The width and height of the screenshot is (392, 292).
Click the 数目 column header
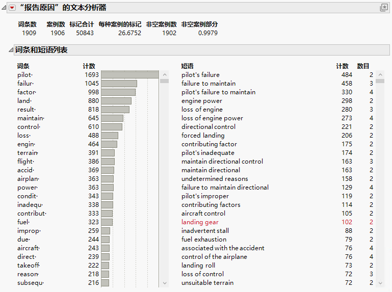pyautogui.click(x=363, y=66)
